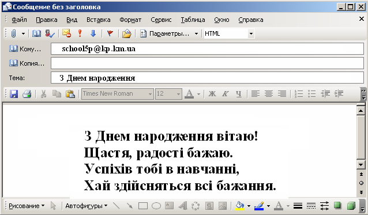
Task: Click the permission envelope icon
Action: pyautogui.click(x=67, y=33)
